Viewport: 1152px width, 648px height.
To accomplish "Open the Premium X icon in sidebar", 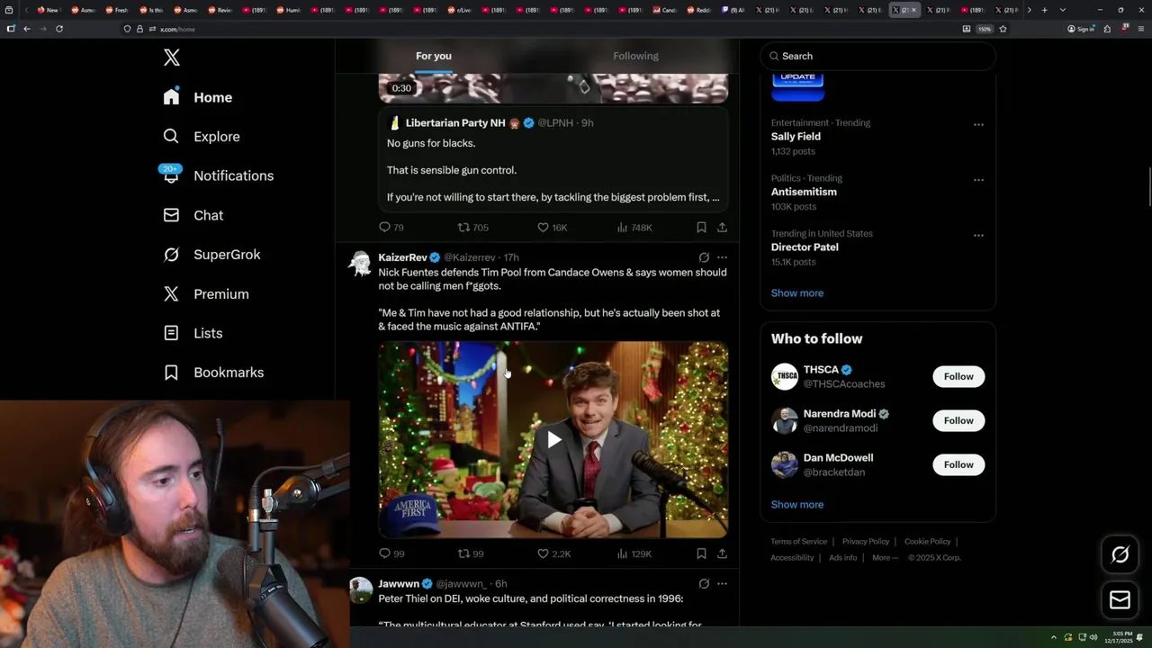I will click(171, 293).
